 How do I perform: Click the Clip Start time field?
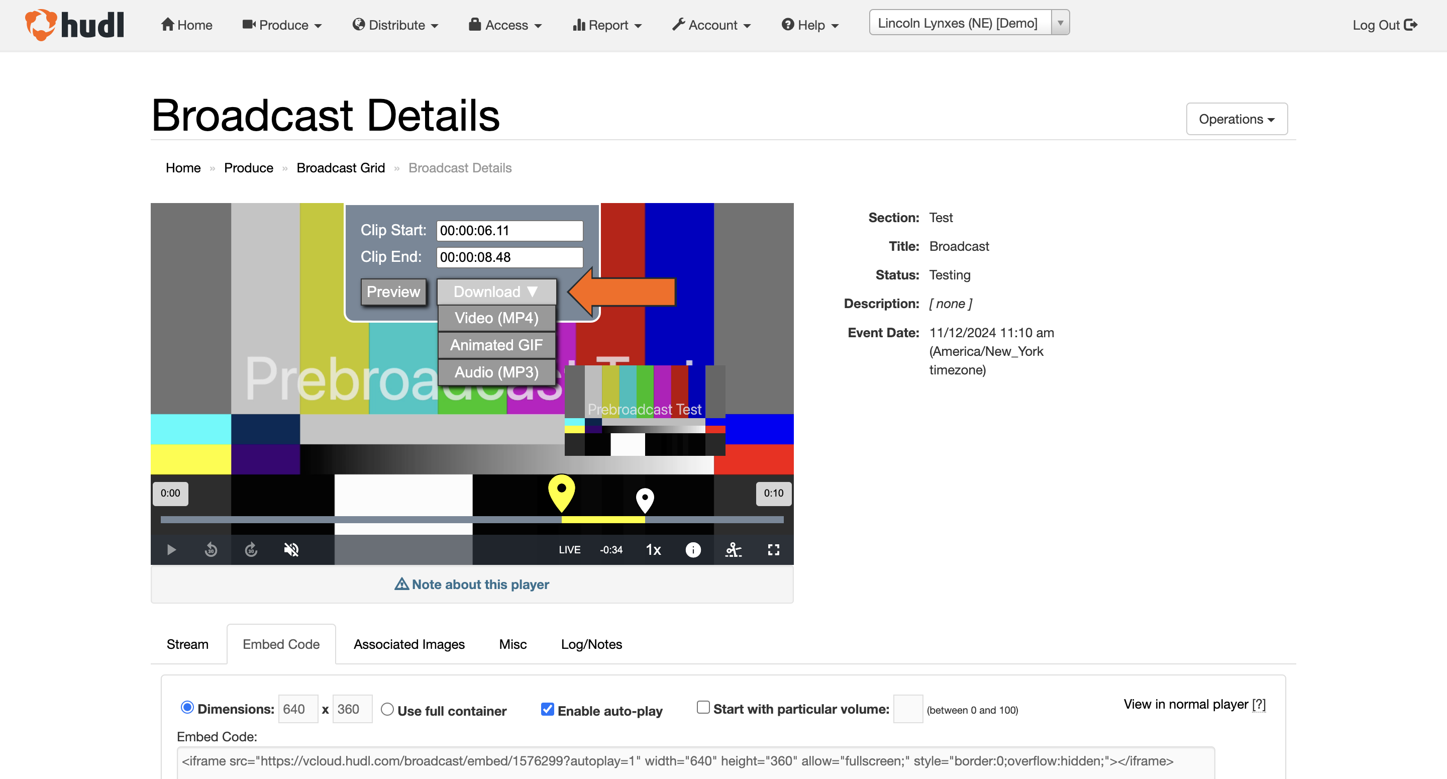(509, 231)
